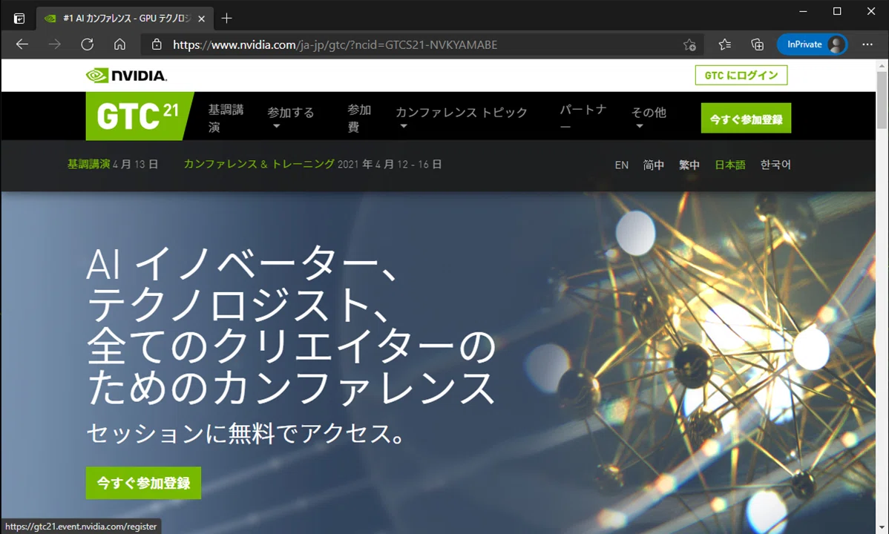Image resolution: width=889 pixels, height=534 pixels.
Task: Click the NVIDIA logo
Action: tap(126, 76)
